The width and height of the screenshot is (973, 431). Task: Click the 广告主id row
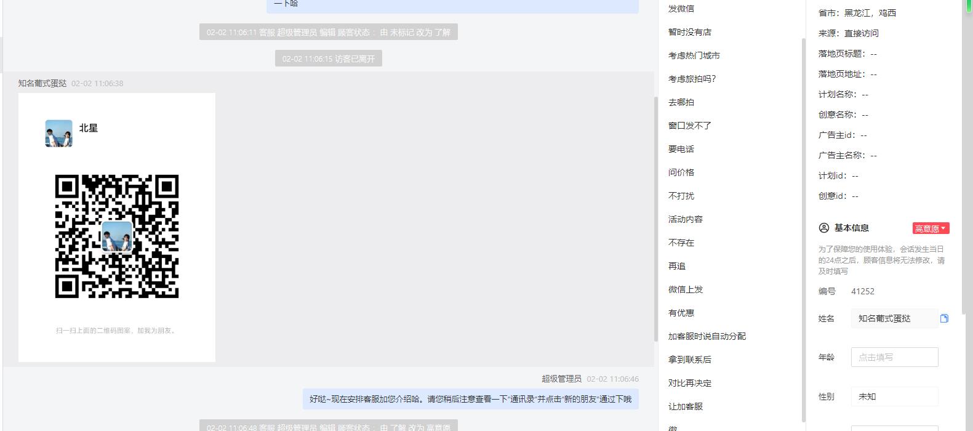(x=843, y=135)
